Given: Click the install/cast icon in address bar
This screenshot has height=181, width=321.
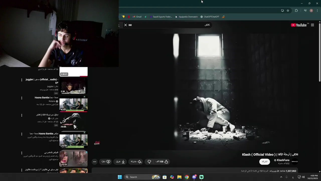Looking at the screenshot, I should point(282,11).
